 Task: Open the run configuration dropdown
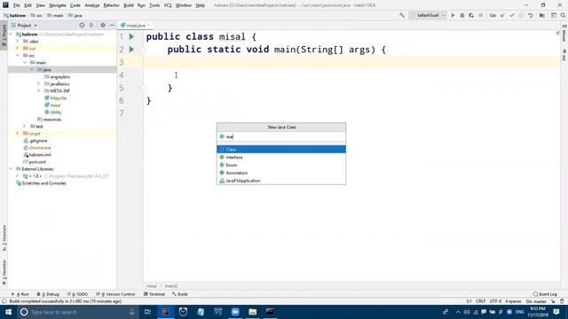(x=428, y=16)
